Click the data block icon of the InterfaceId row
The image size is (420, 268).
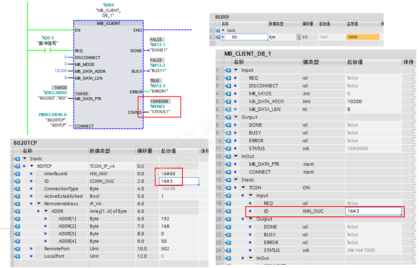(x=17, y=174)
